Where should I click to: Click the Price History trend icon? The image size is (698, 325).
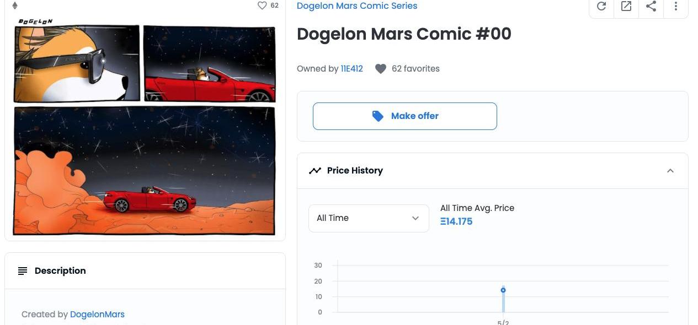(315, 171)
